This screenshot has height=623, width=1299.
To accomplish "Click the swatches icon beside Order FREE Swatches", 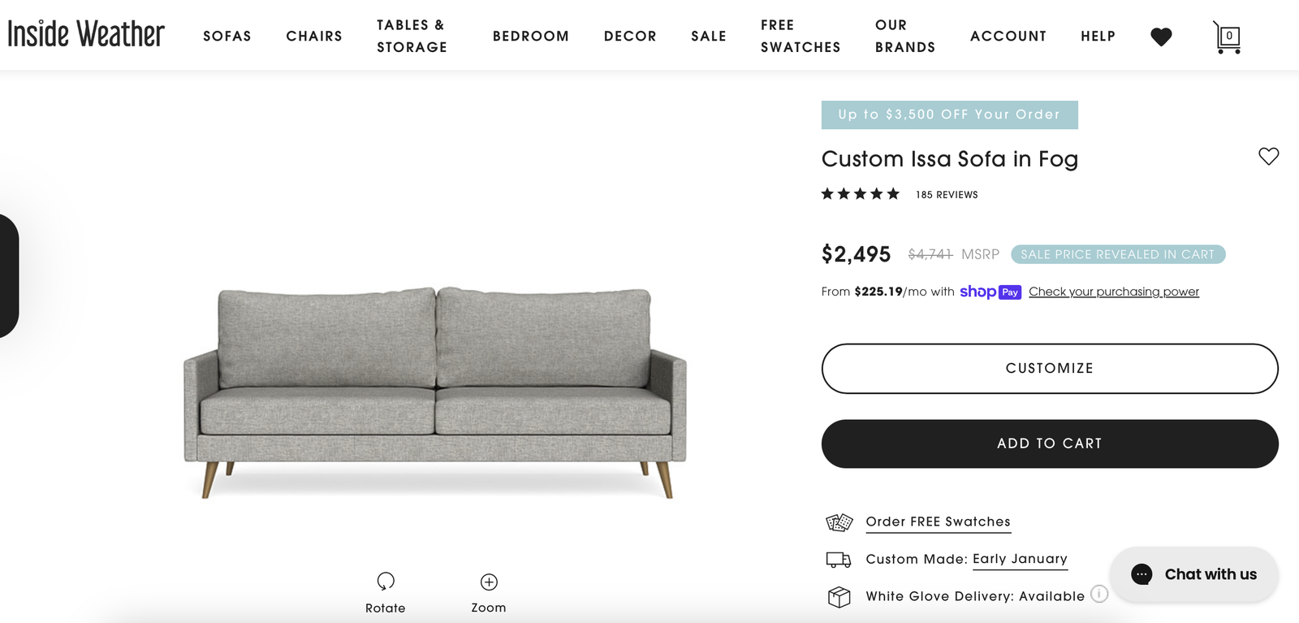I will (839, 521).
